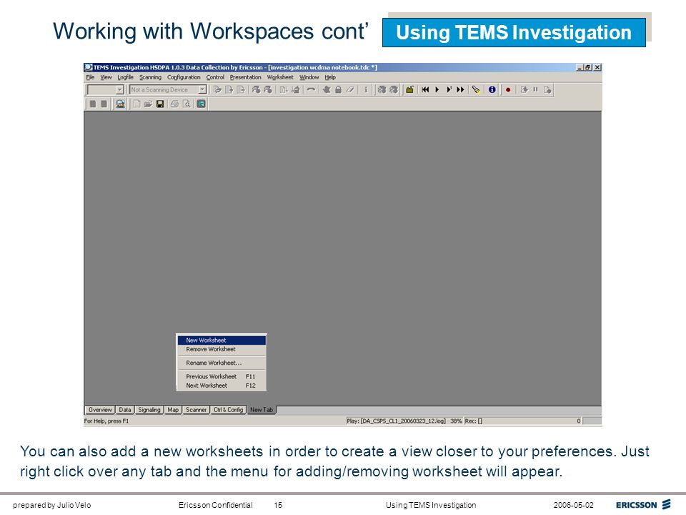Image resolution: width=686 pixels, height=515 pixels.
Task: Switch to the Ctrl & Config tab
Action: click(228, 410)
